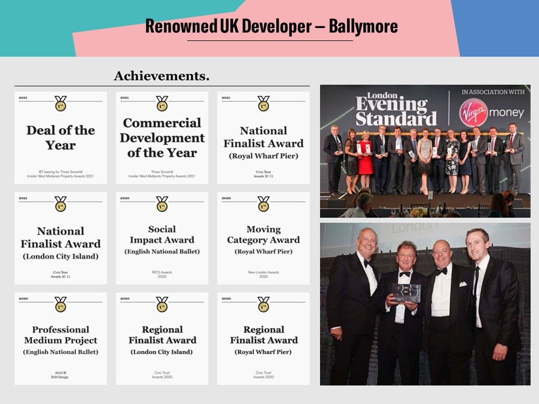Click (London City Island) under National Finalist Award
The image size is (539, 404).
tap(61, 256)
